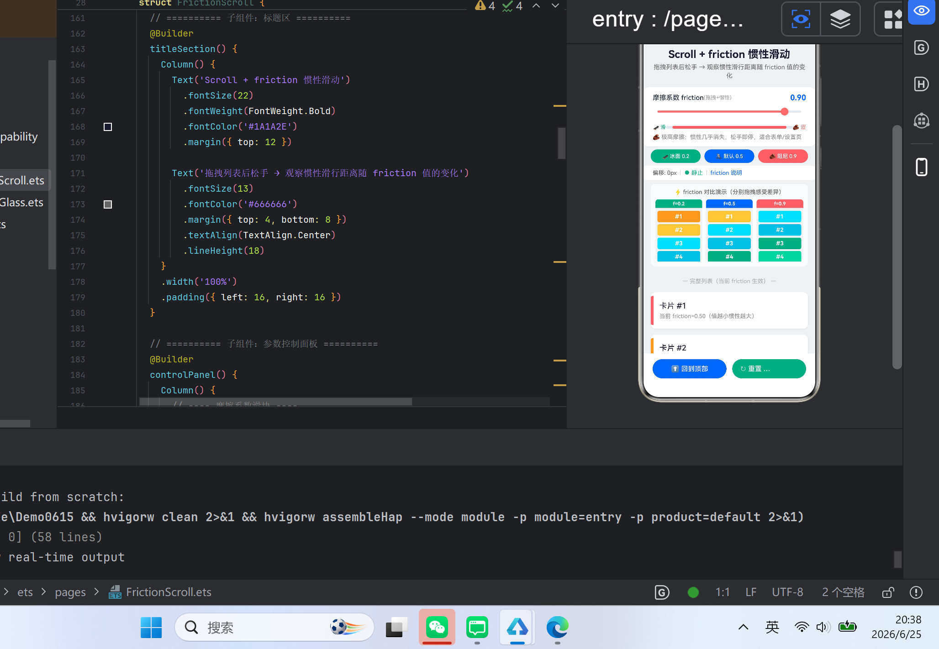This screenshot has width=939, height=649.
Task: Open WeChat from the taskbar
Action: [437, 628]
